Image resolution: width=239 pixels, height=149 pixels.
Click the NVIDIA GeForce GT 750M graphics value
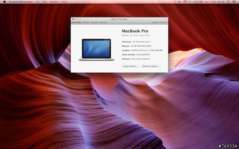coord(147,50)
